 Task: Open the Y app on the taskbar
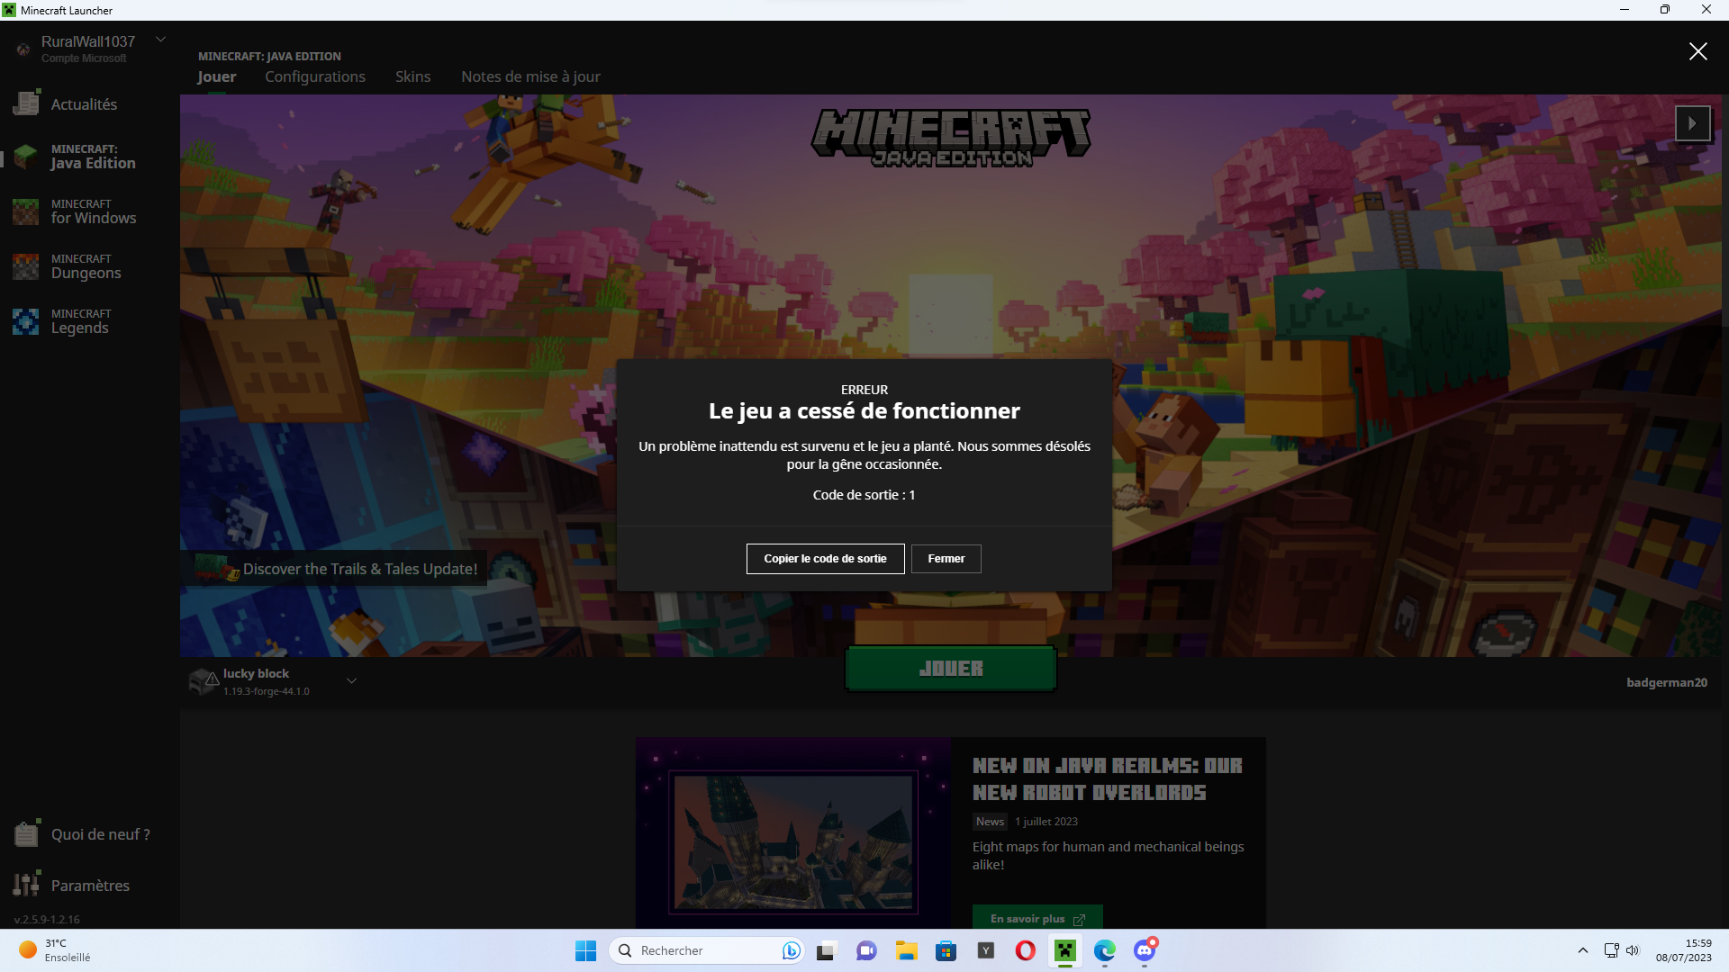pos(985,951)
